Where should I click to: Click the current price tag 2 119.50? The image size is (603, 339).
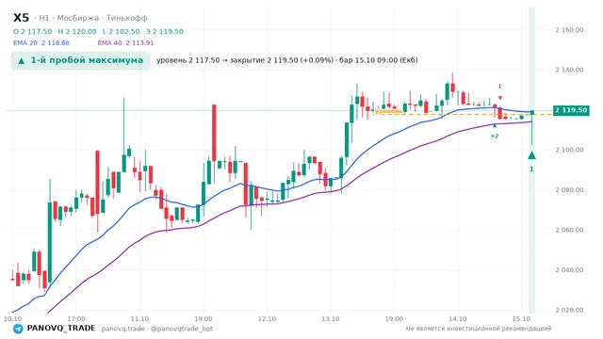pos(571,110)
